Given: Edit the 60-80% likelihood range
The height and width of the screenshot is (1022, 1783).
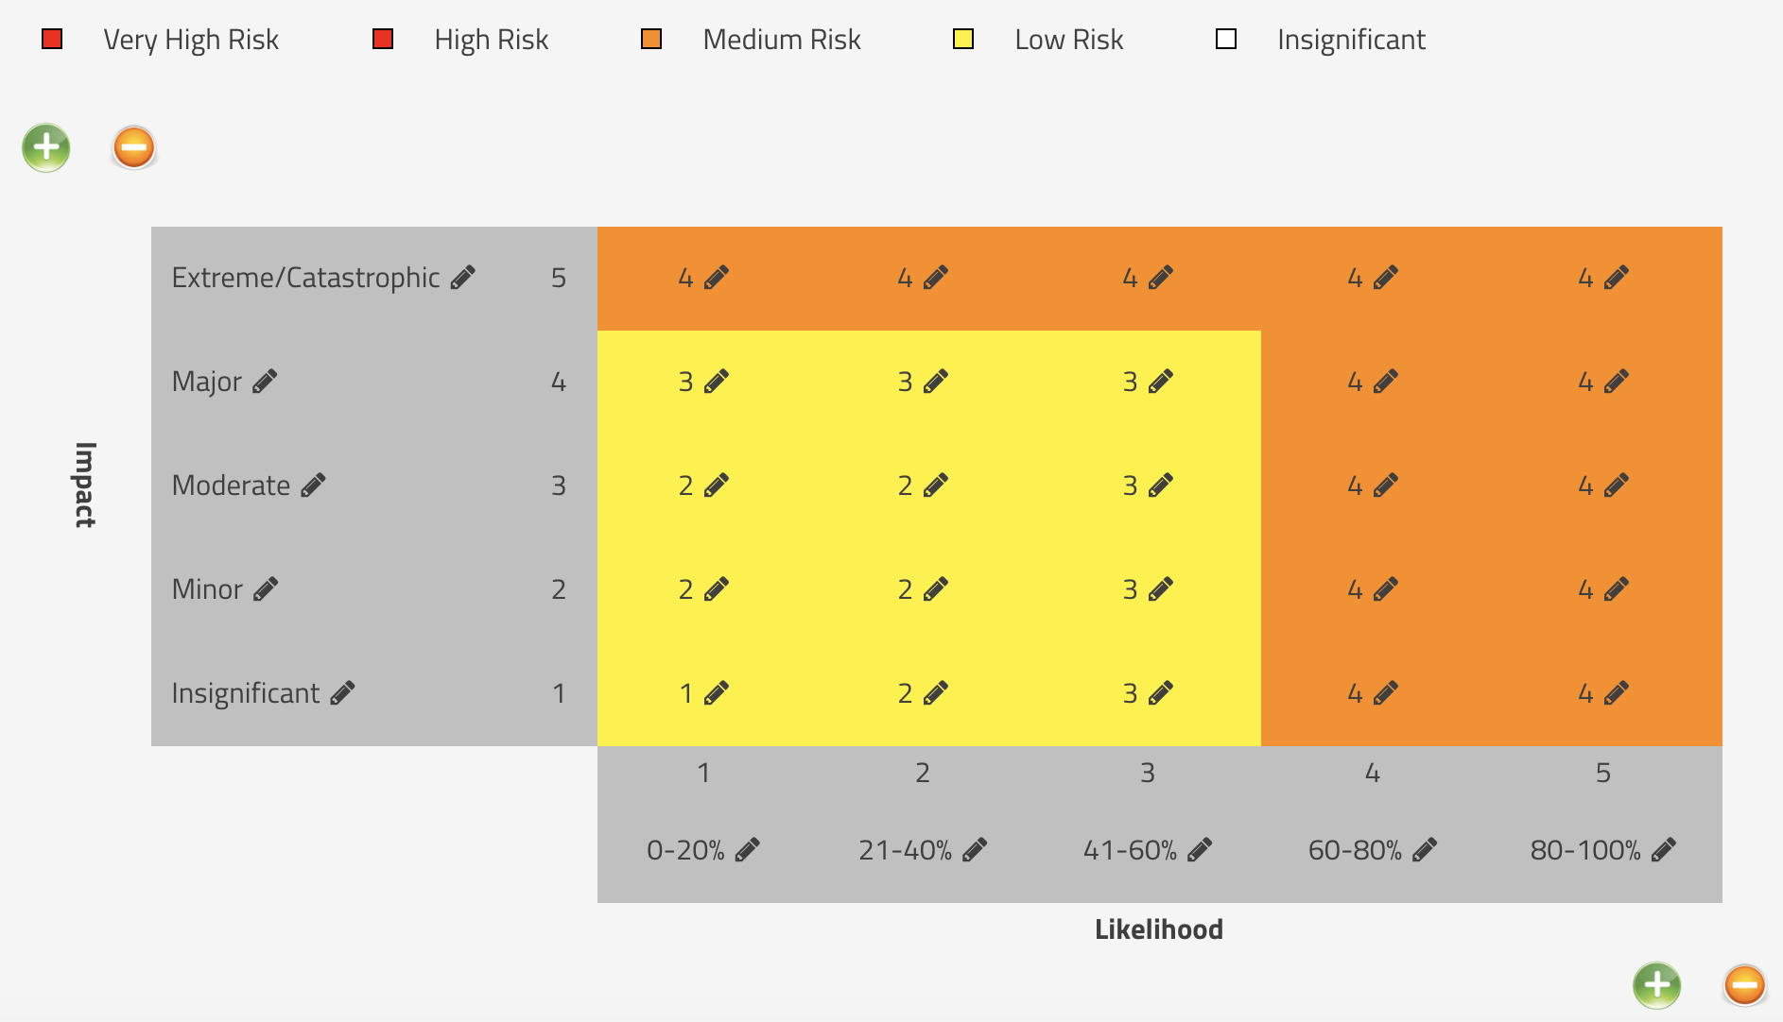Looking at the screenshot, I should 1426,848.
